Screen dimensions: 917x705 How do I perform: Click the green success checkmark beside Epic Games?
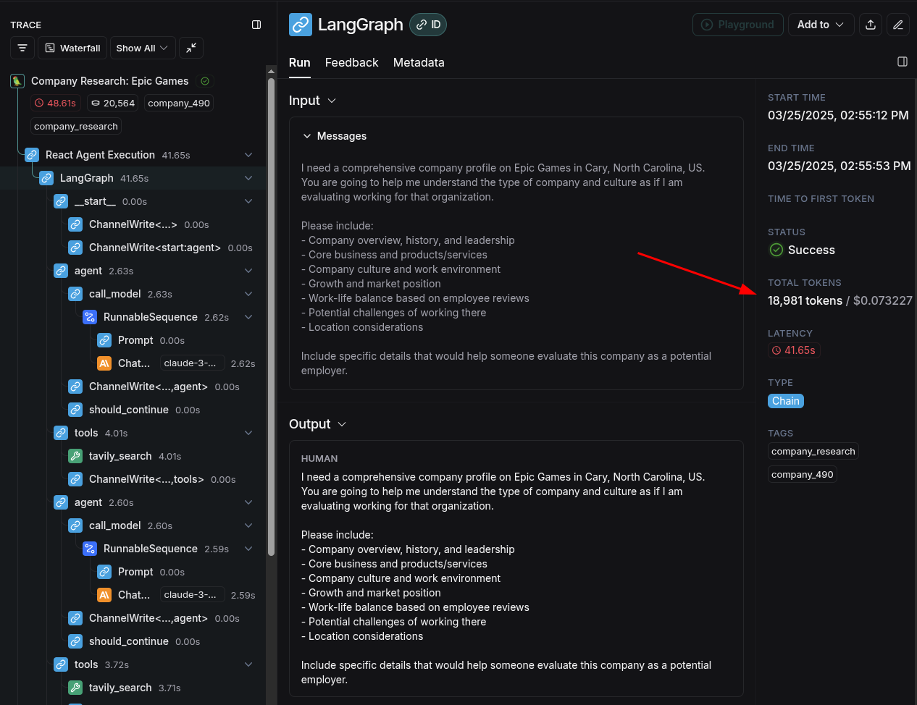[205, 81]
